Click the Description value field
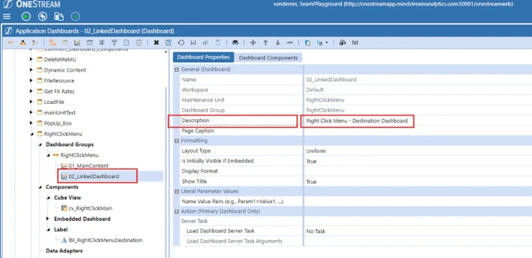 418,120
